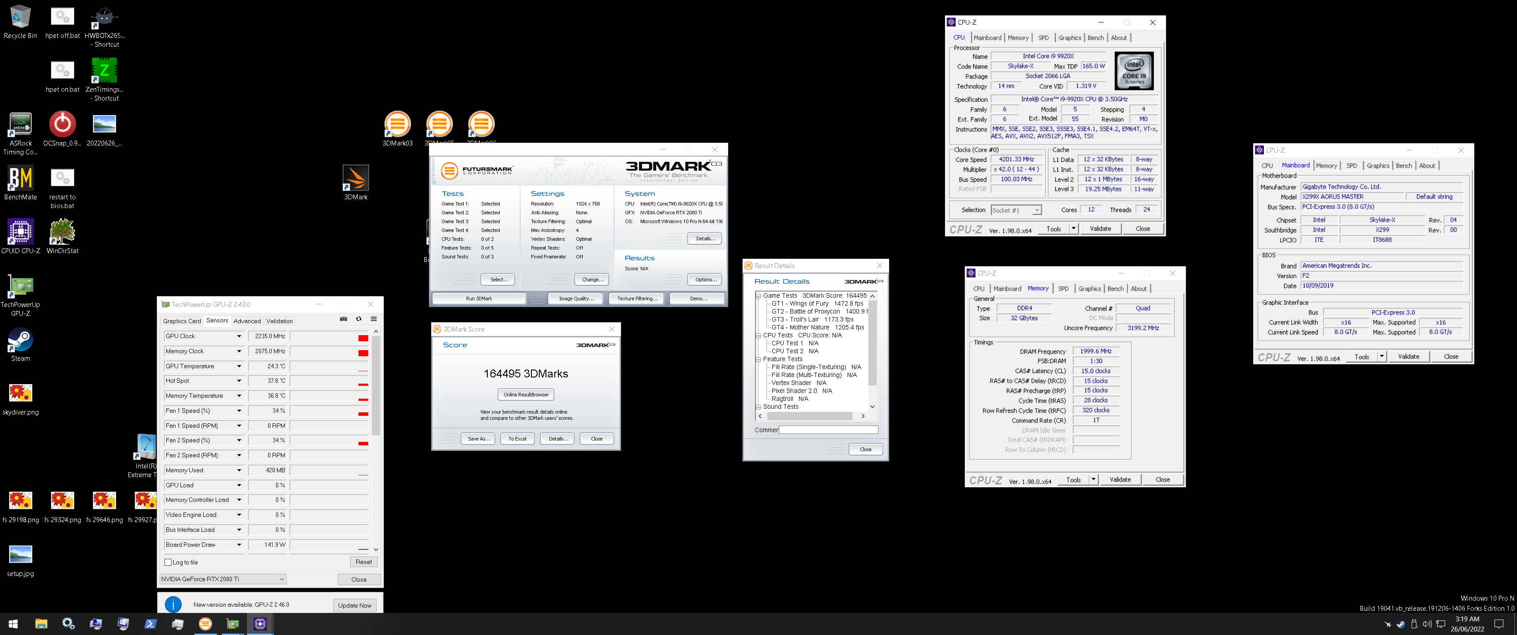1517x635 pixels.
Task: Click Select button under Tests
Action: tap(497, 280)
